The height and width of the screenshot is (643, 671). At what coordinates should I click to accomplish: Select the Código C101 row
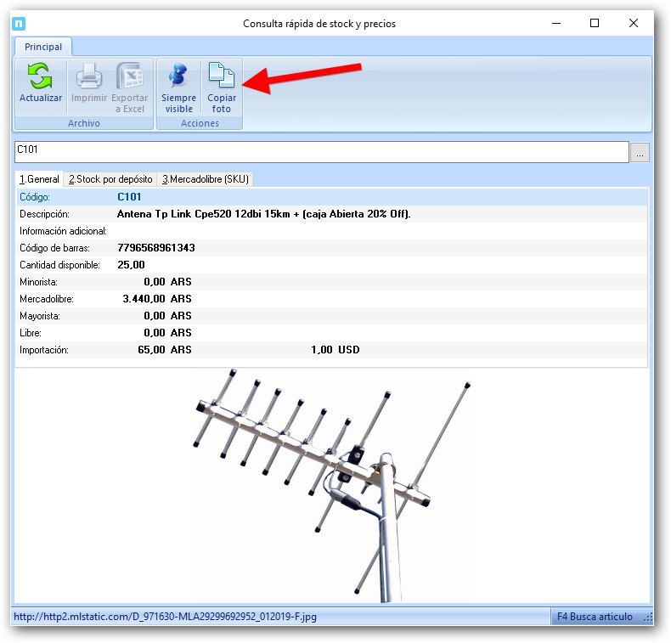tap(129, 197)
